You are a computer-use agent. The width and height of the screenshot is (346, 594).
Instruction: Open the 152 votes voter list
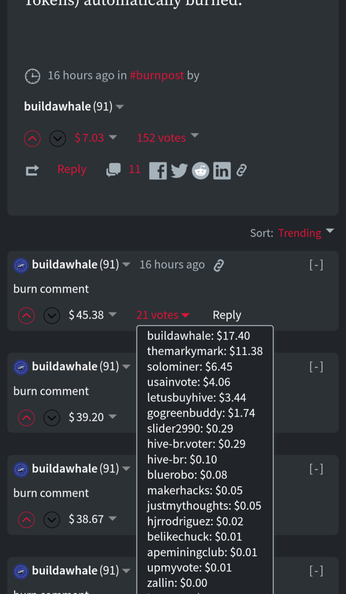(161, 138)
